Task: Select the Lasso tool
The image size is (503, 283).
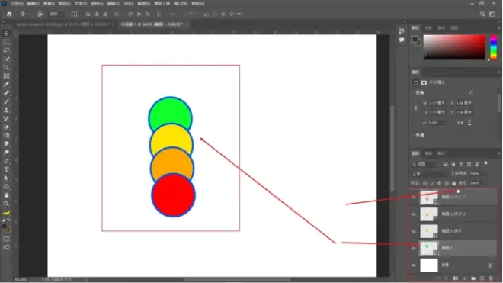Action: click(x=6, y=50)
